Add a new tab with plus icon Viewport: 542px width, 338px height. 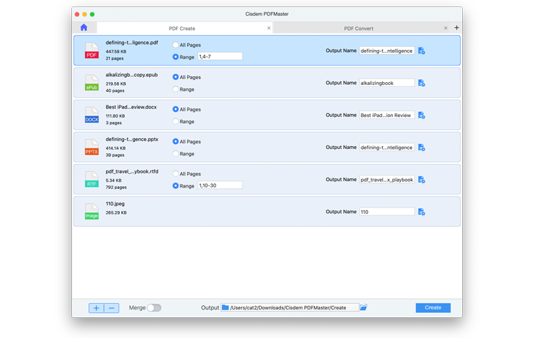click(x=456, y=28)
